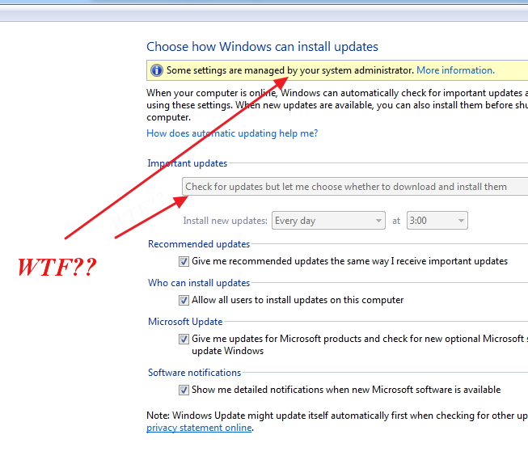The image size is (528, 460).
Task: Open the 'Check for updates but let me choose' dropdown
Action: pyautogui.click(x=354, y=187)
